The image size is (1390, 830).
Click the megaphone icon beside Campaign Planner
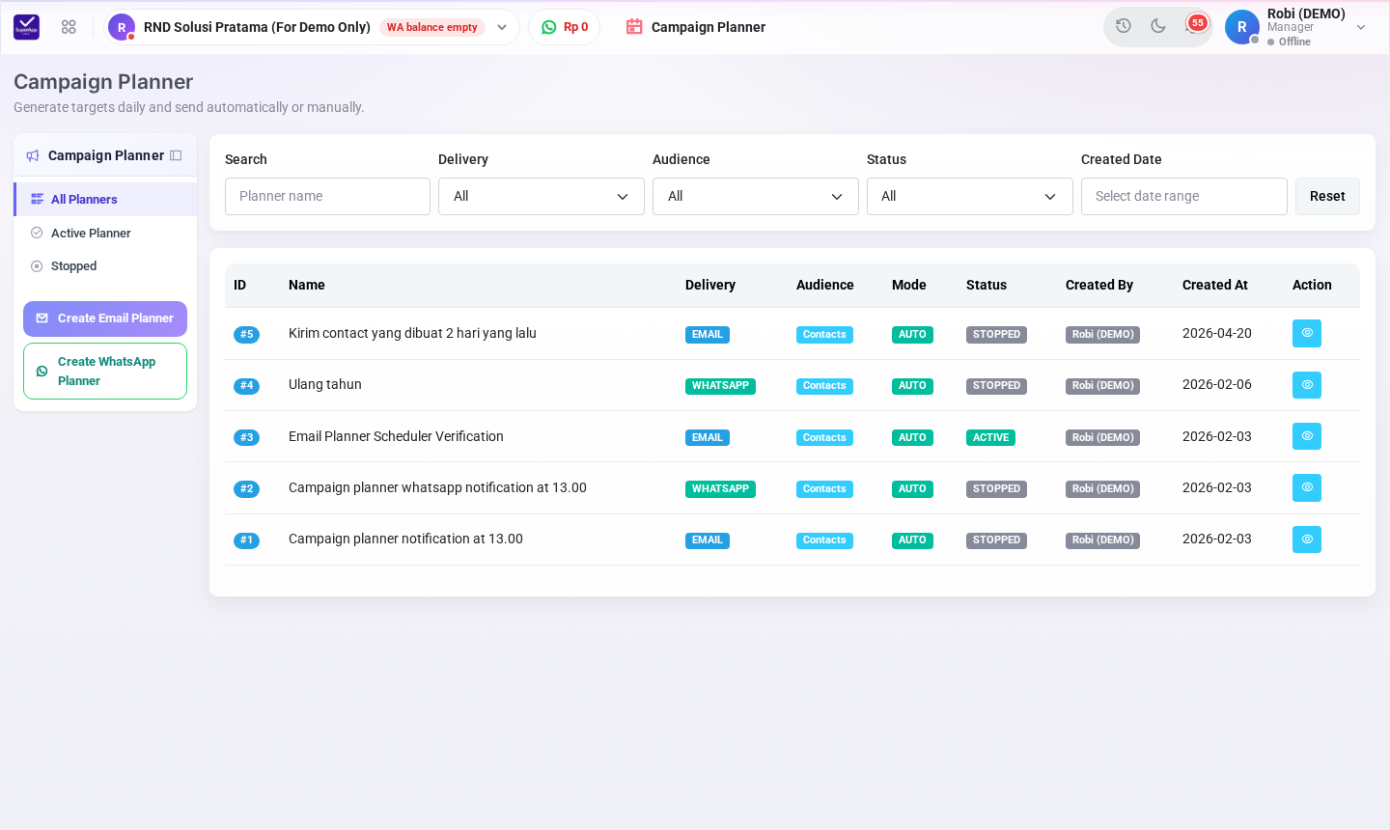33,155
